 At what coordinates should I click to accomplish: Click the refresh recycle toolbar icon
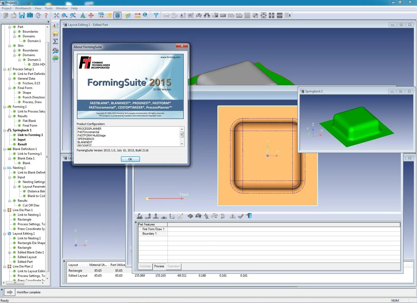[x=38, y=15]
